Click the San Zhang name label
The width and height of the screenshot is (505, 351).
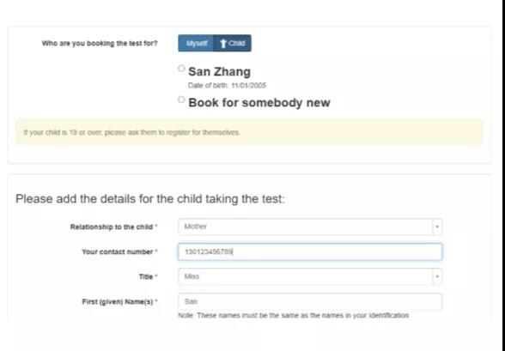(219, 72)
